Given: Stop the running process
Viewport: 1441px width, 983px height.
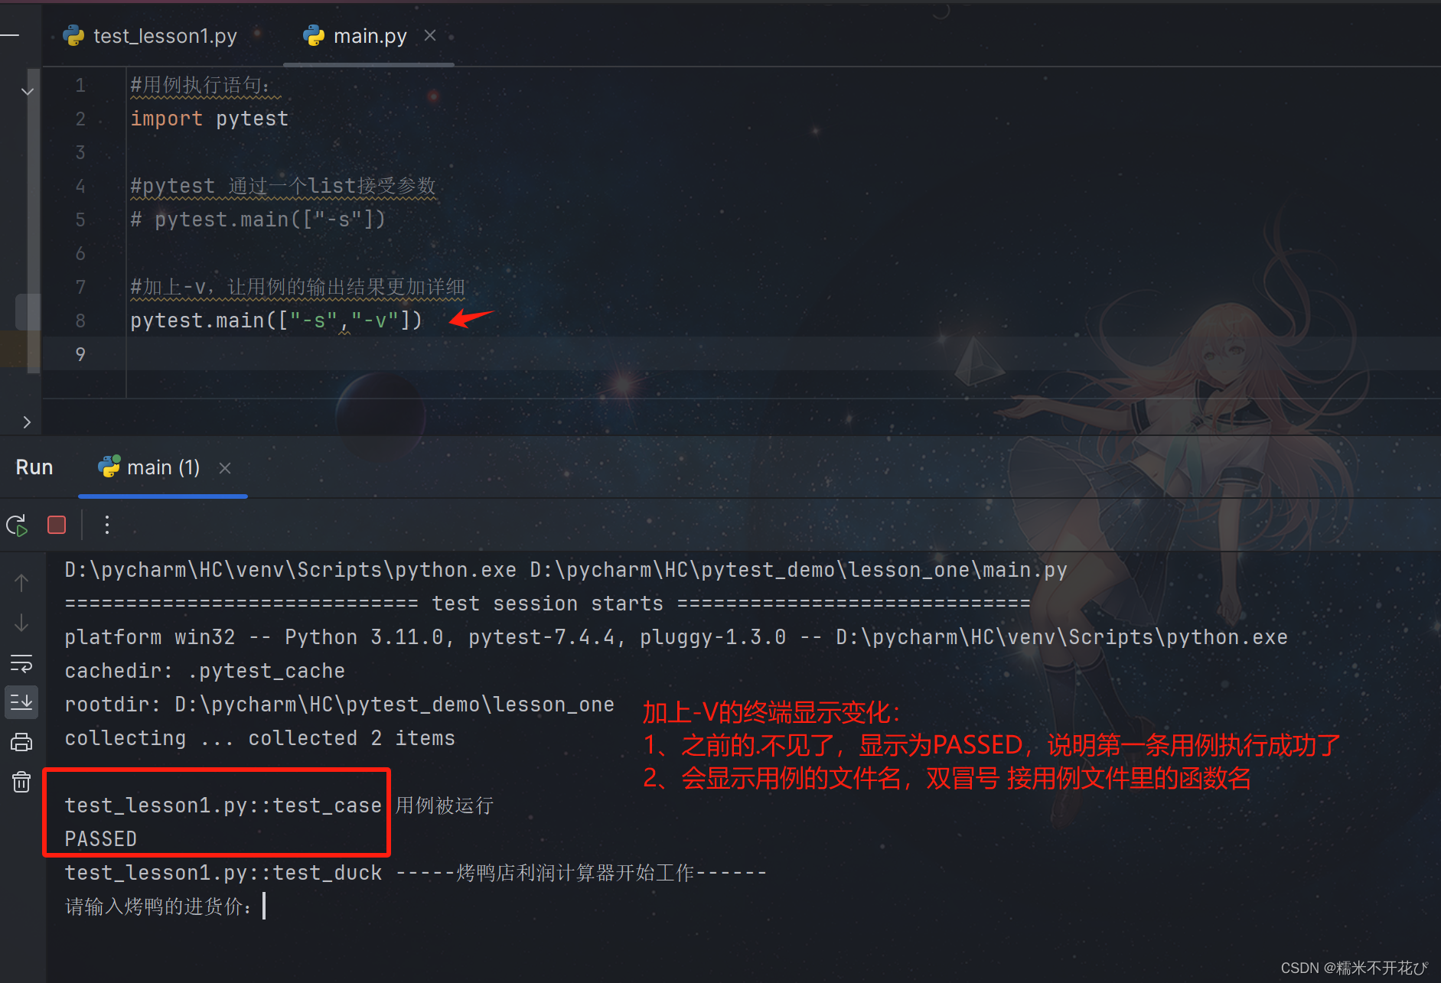Looking at the screenshot, I should (x=57, y=526).
